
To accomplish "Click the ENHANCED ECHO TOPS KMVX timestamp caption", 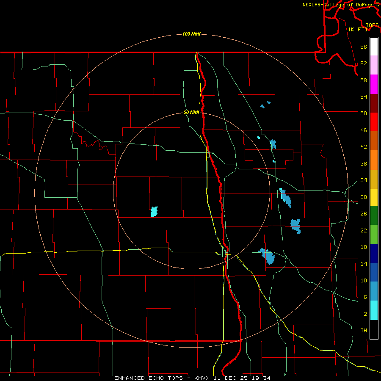I will point(192,378).
